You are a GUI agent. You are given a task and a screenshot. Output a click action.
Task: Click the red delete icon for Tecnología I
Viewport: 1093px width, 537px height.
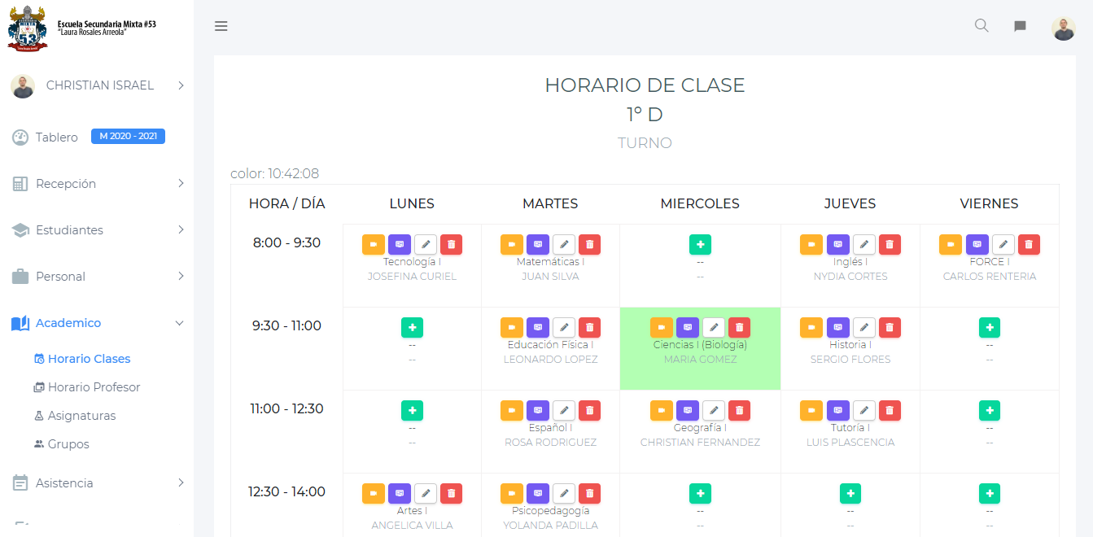click(451, 244)
